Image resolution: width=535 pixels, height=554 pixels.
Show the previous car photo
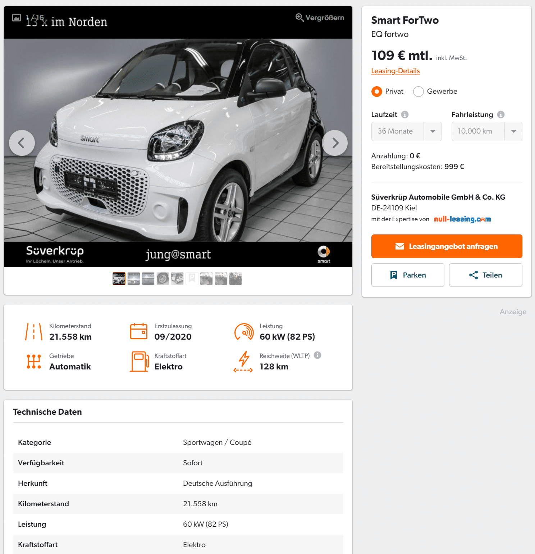point(22,143)
